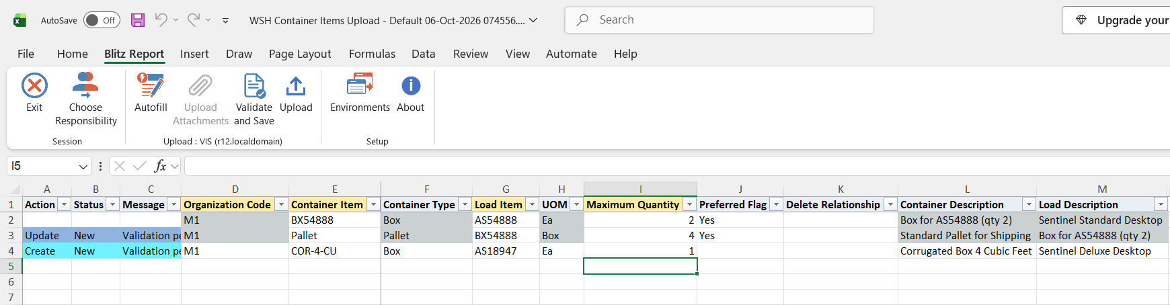This screenshot has height=305, width=1170.
Task: Select the Blitz Report tab
Action: pos(134,54)
